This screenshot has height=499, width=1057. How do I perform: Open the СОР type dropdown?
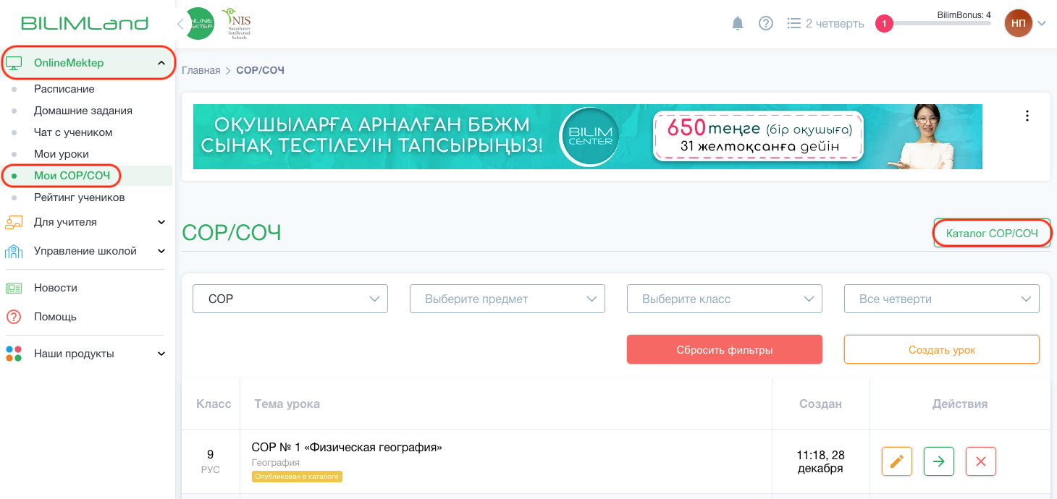click(x=290, y=299)
